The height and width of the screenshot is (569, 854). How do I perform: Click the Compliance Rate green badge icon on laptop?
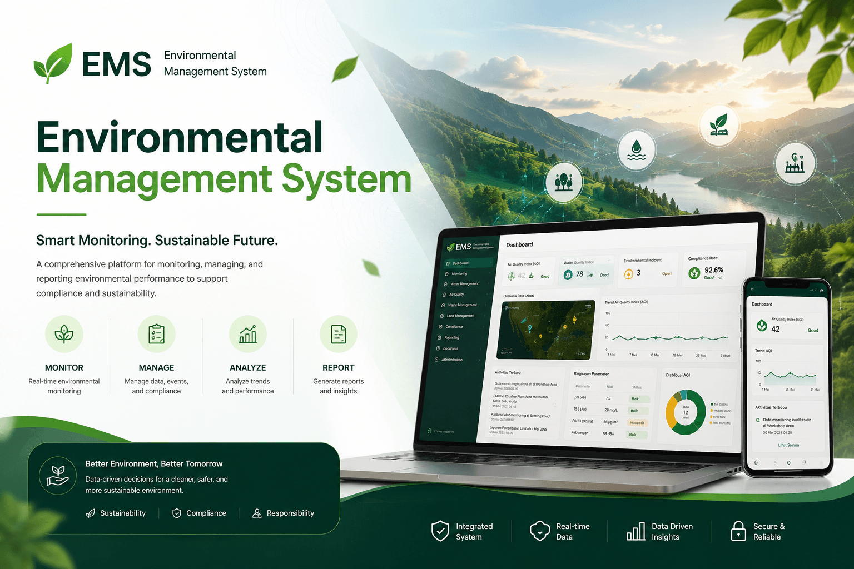[694, 273]
